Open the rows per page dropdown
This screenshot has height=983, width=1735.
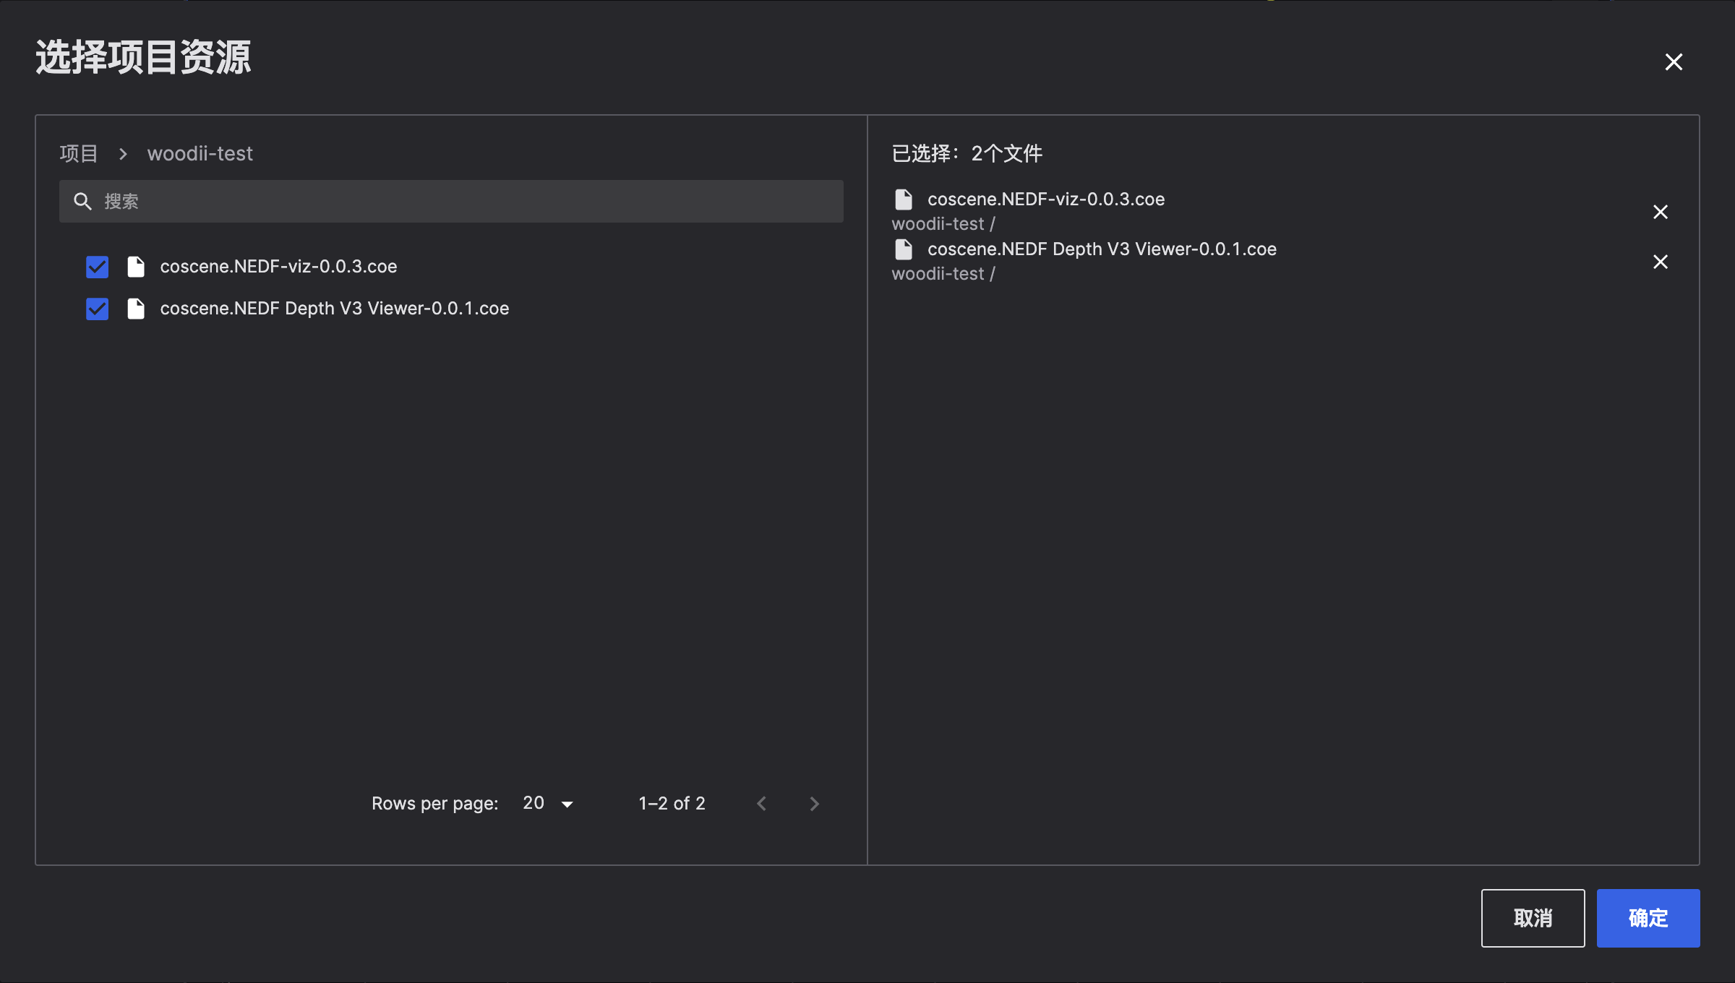[x=548, y=804]
